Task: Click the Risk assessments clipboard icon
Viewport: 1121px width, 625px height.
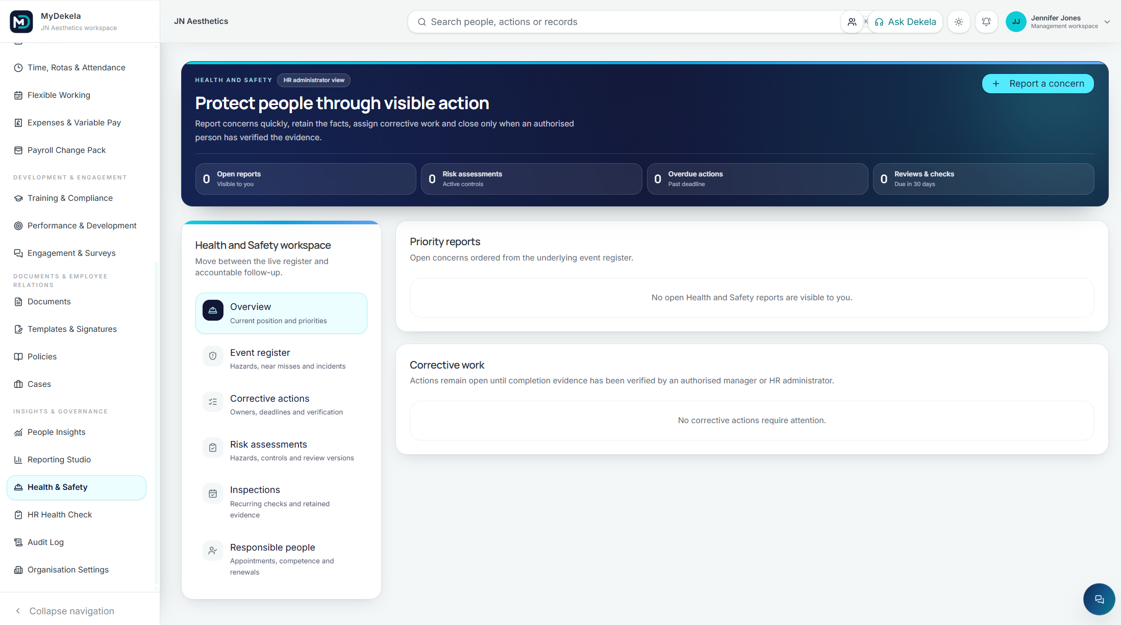Action: click(213, 448)
